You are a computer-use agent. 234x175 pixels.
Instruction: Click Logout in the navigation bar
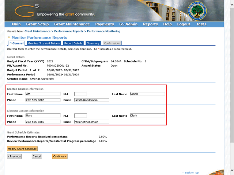[184, 24]
